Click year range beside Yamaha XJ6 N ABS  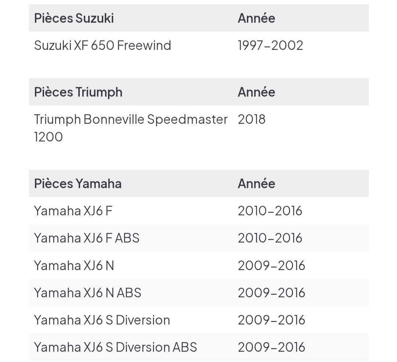pos(271,293)
